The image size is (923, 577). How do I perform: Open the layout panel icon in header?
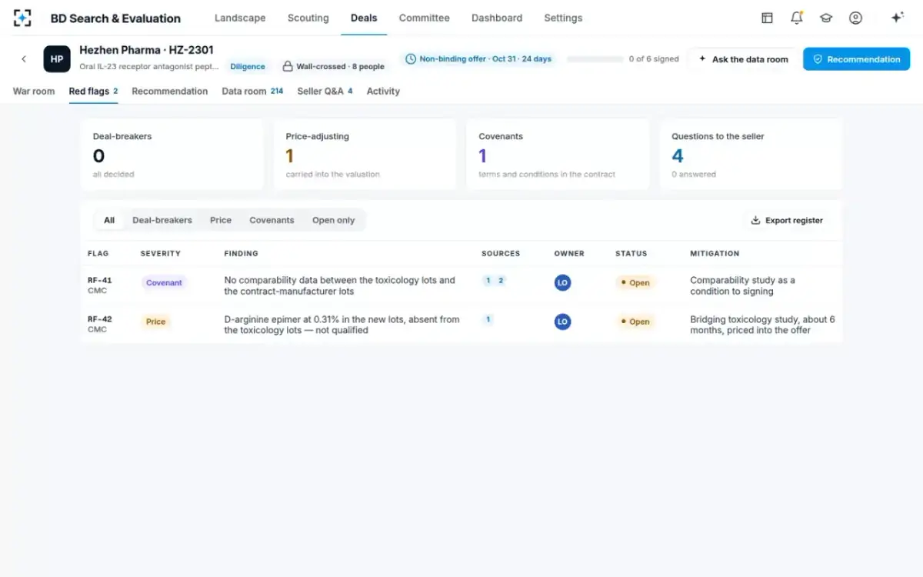coord(767,18)
